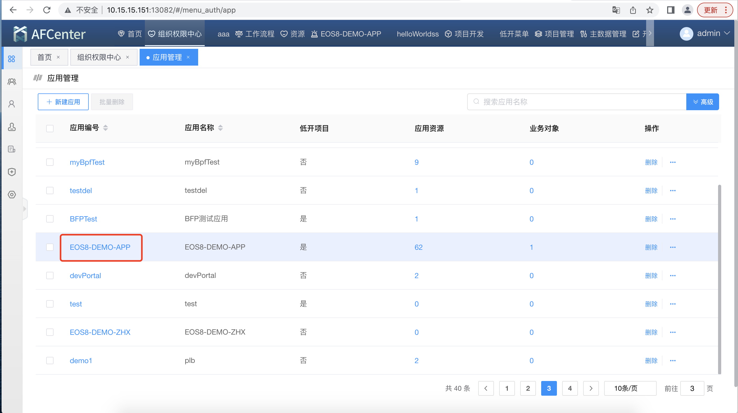The height and width of the screenshot is (413, 738).
Task: Open the report document icon in sidebar
Action: [12, 149]
